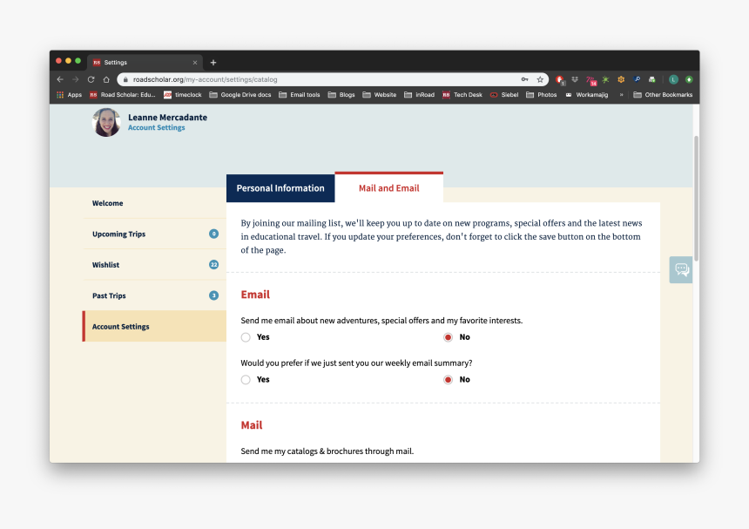Open saved passwords key icon
Image resolution: width=749 pixels, height=529 pixels.
pyautogui.click(x=524, y=79)
